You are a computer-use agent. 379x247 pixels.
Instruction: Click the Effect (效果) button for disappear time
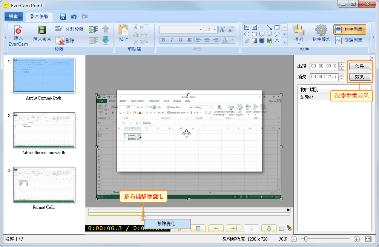coord(359,77)
